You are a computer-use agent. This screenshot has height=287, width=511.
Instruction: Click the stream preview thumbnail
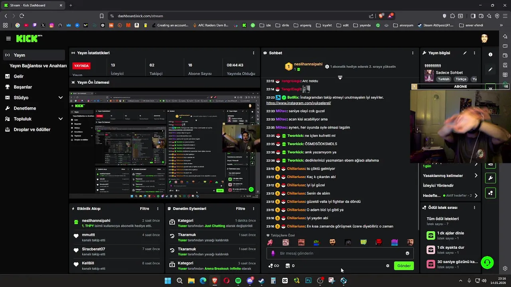coord(164,145)
